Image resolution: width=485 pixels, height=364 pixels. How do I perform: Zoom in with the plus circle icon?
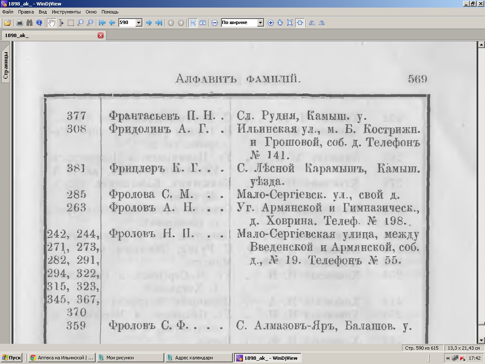[271, 23]
